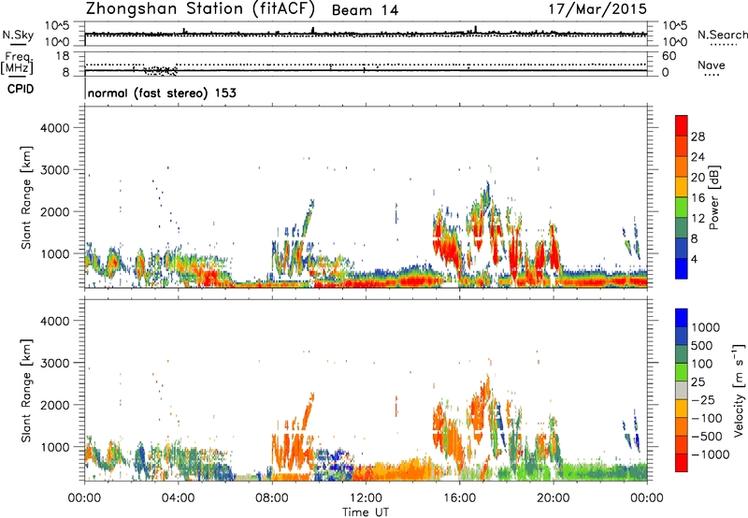Click the '-1000' tick on the velocity colorbar
This screenshot has height=518, width=748.
[x=710, y=454]
